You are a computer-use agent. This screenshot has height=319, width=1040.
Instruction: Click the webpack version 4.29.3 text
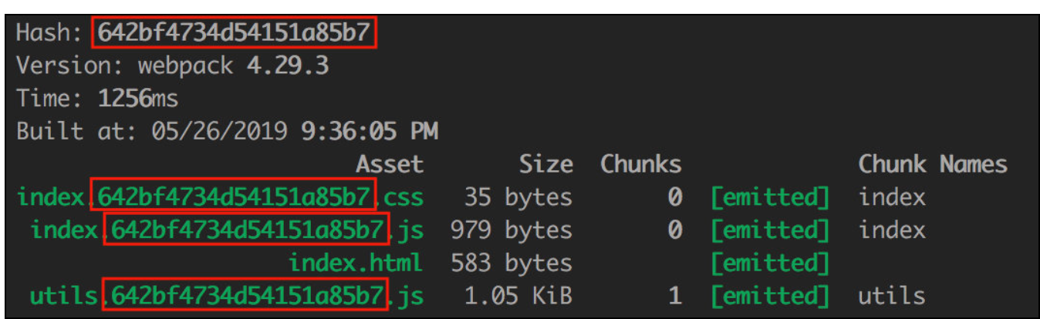click(288, 65)
